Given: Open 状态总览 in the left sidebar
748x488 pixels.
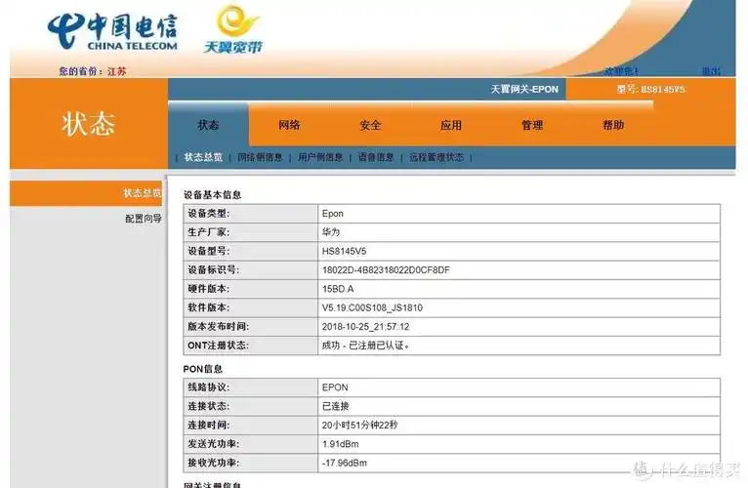Looking at the screenshot, I should pos(86,193).
